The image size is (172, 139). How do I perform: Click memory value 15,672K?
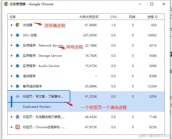pos(91,66)
